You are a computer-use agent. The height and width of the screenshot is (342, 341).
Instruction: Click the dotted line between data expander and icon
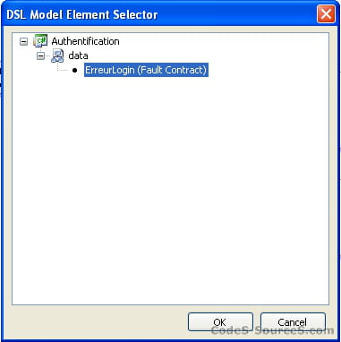coord(47,56)
